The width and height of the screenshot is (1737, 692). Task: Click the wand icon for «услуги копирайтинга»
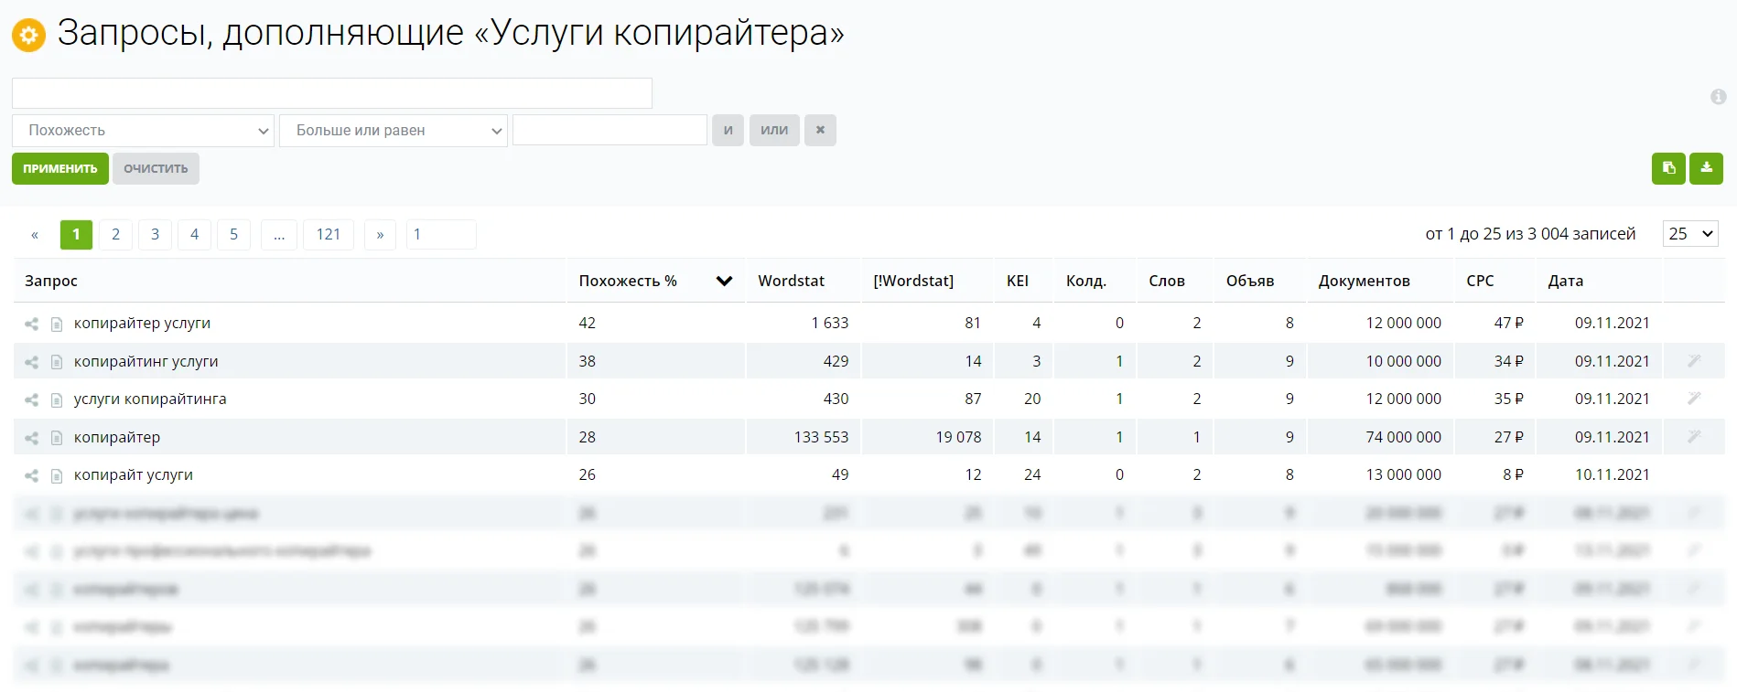1694,399
